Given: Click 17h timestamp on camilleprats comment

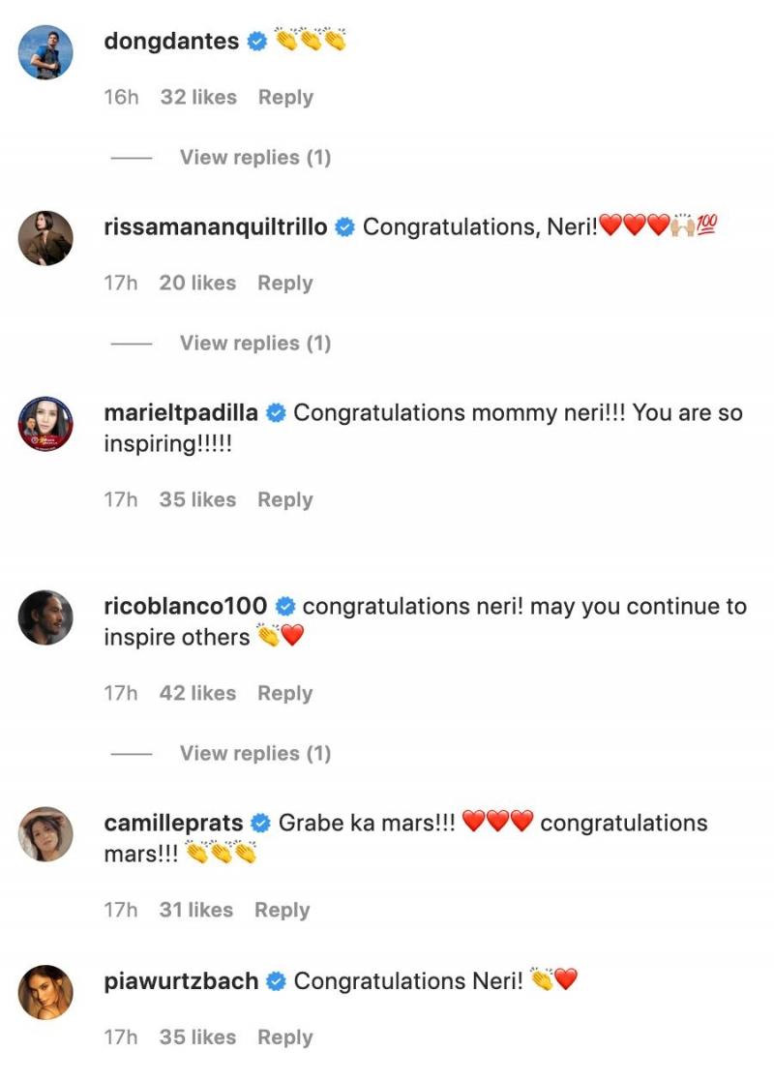Looking at the screenshot, I should pyautogui.click(x=121, y=911).
